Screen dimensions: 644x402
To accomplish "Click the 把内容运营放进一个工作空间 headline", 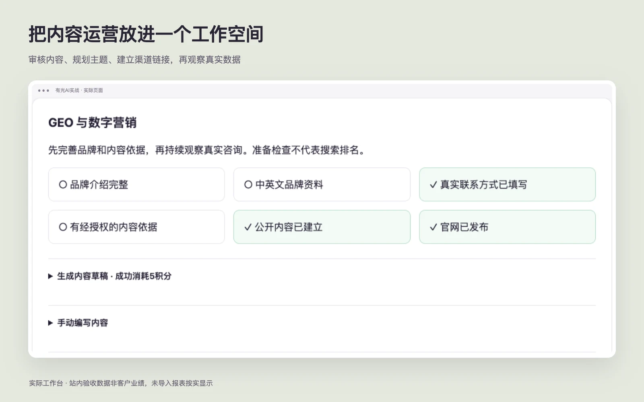I will coord(146,34).
